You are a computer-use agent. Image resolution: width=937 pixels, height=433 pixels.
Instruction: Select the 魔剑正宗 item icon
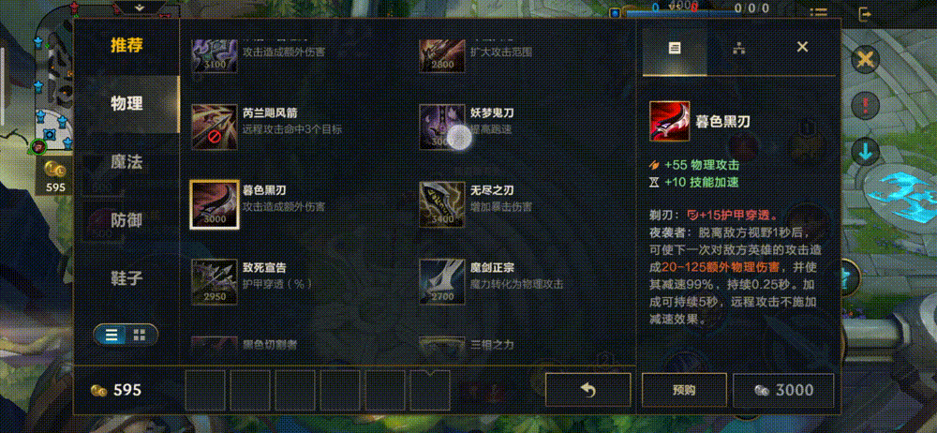click(442, 282)
